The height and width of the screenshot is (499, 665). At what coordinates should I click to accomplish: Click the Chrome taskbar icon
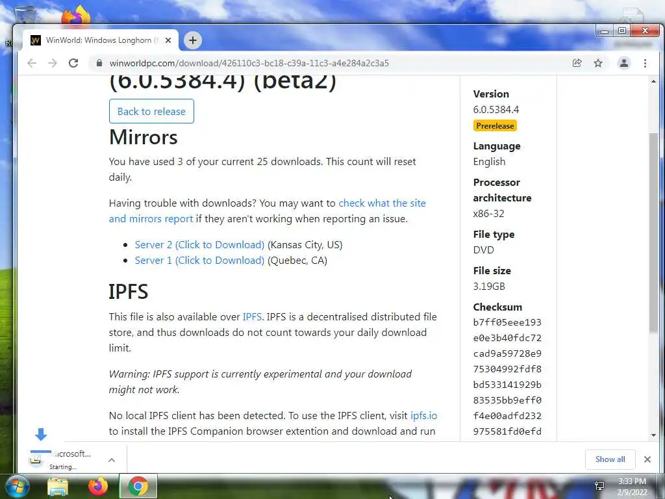[x=138, y=487]
